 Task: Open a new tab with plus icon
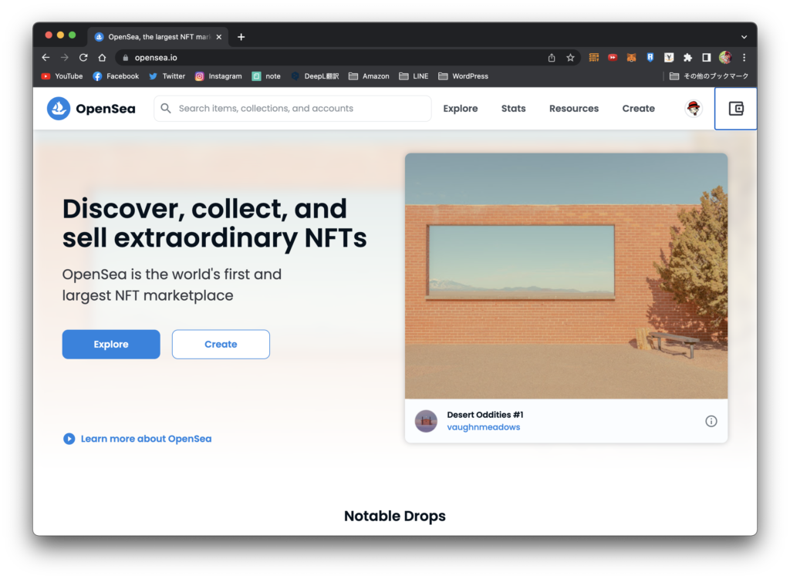coord(241,37)
